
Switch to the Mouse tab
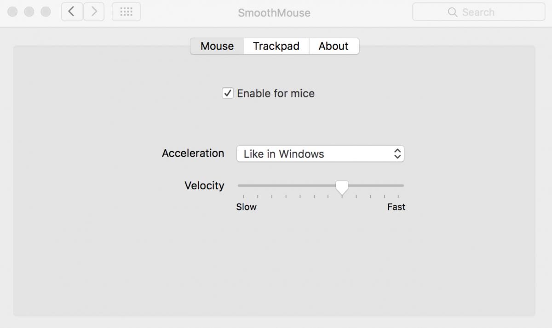click(x=217, y=46)
